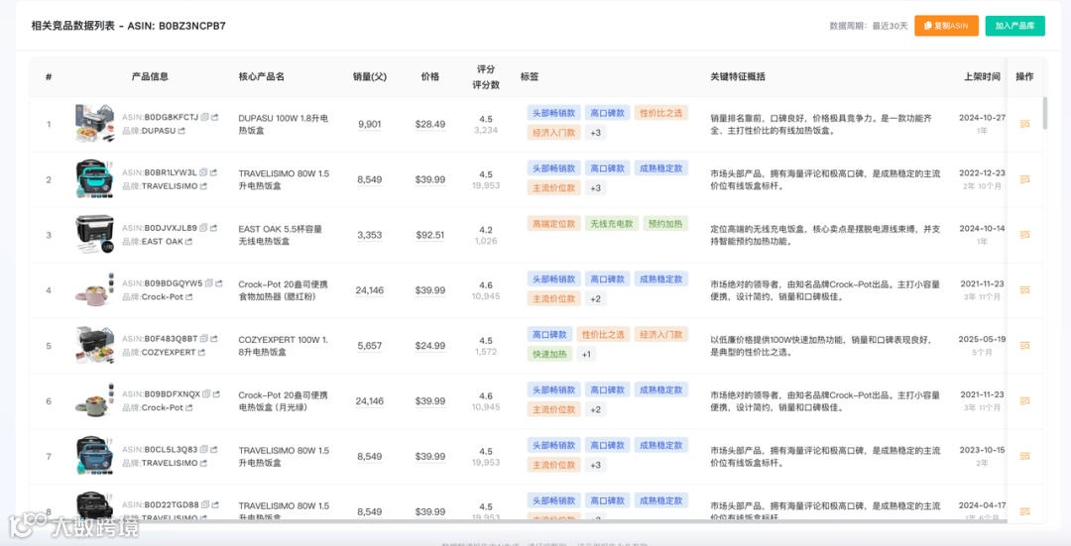Open COZYEXPERT product thumbnail
This screenshot has height=546, width=1071.
[94, 346]
